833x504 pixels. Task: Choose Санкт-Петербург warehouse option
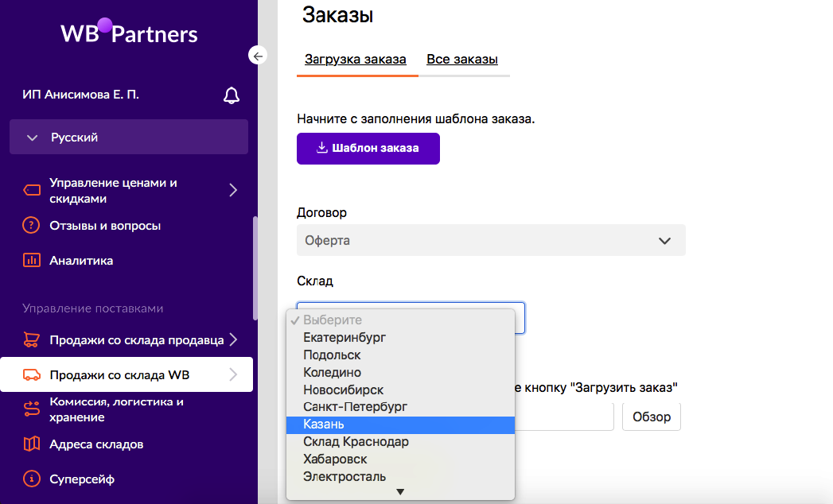[x=400, y=407]
